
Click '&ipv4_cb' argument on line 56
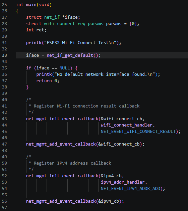tap(109, 201)
